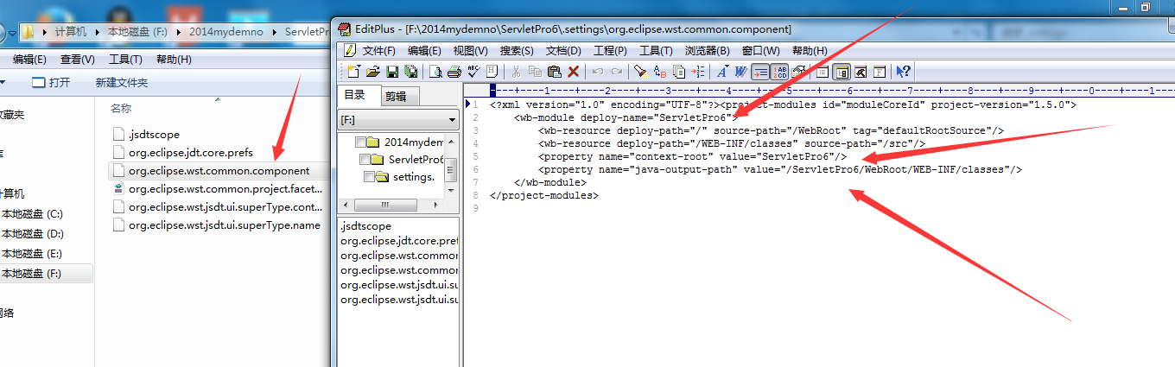Click the context Help arrow-question icon

click(903, 71)
